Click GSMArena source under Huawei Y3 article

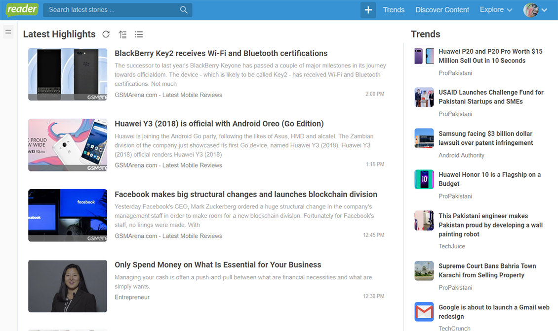pyautogui.click(x=168, y=165)
